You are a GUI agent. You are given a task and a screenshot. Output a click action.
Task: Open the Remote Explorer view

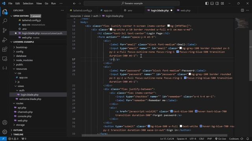click(5, 59)
